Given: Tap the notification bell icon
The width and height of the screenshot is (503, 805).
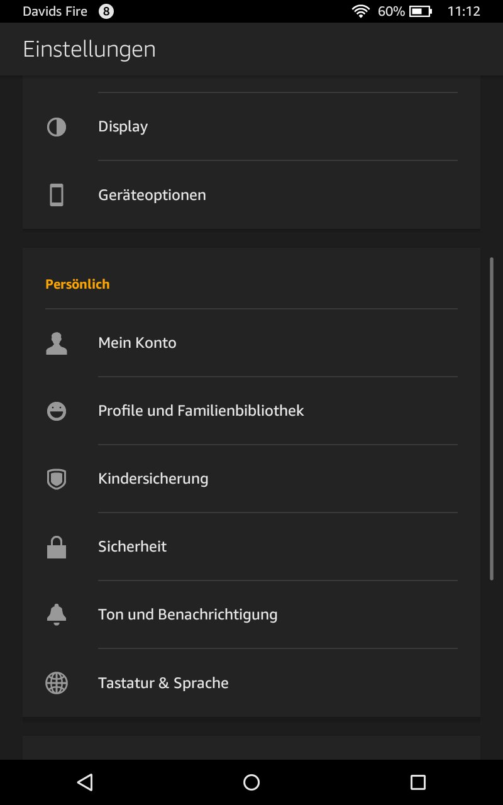Looking at the screenshot, I should 57,614.
